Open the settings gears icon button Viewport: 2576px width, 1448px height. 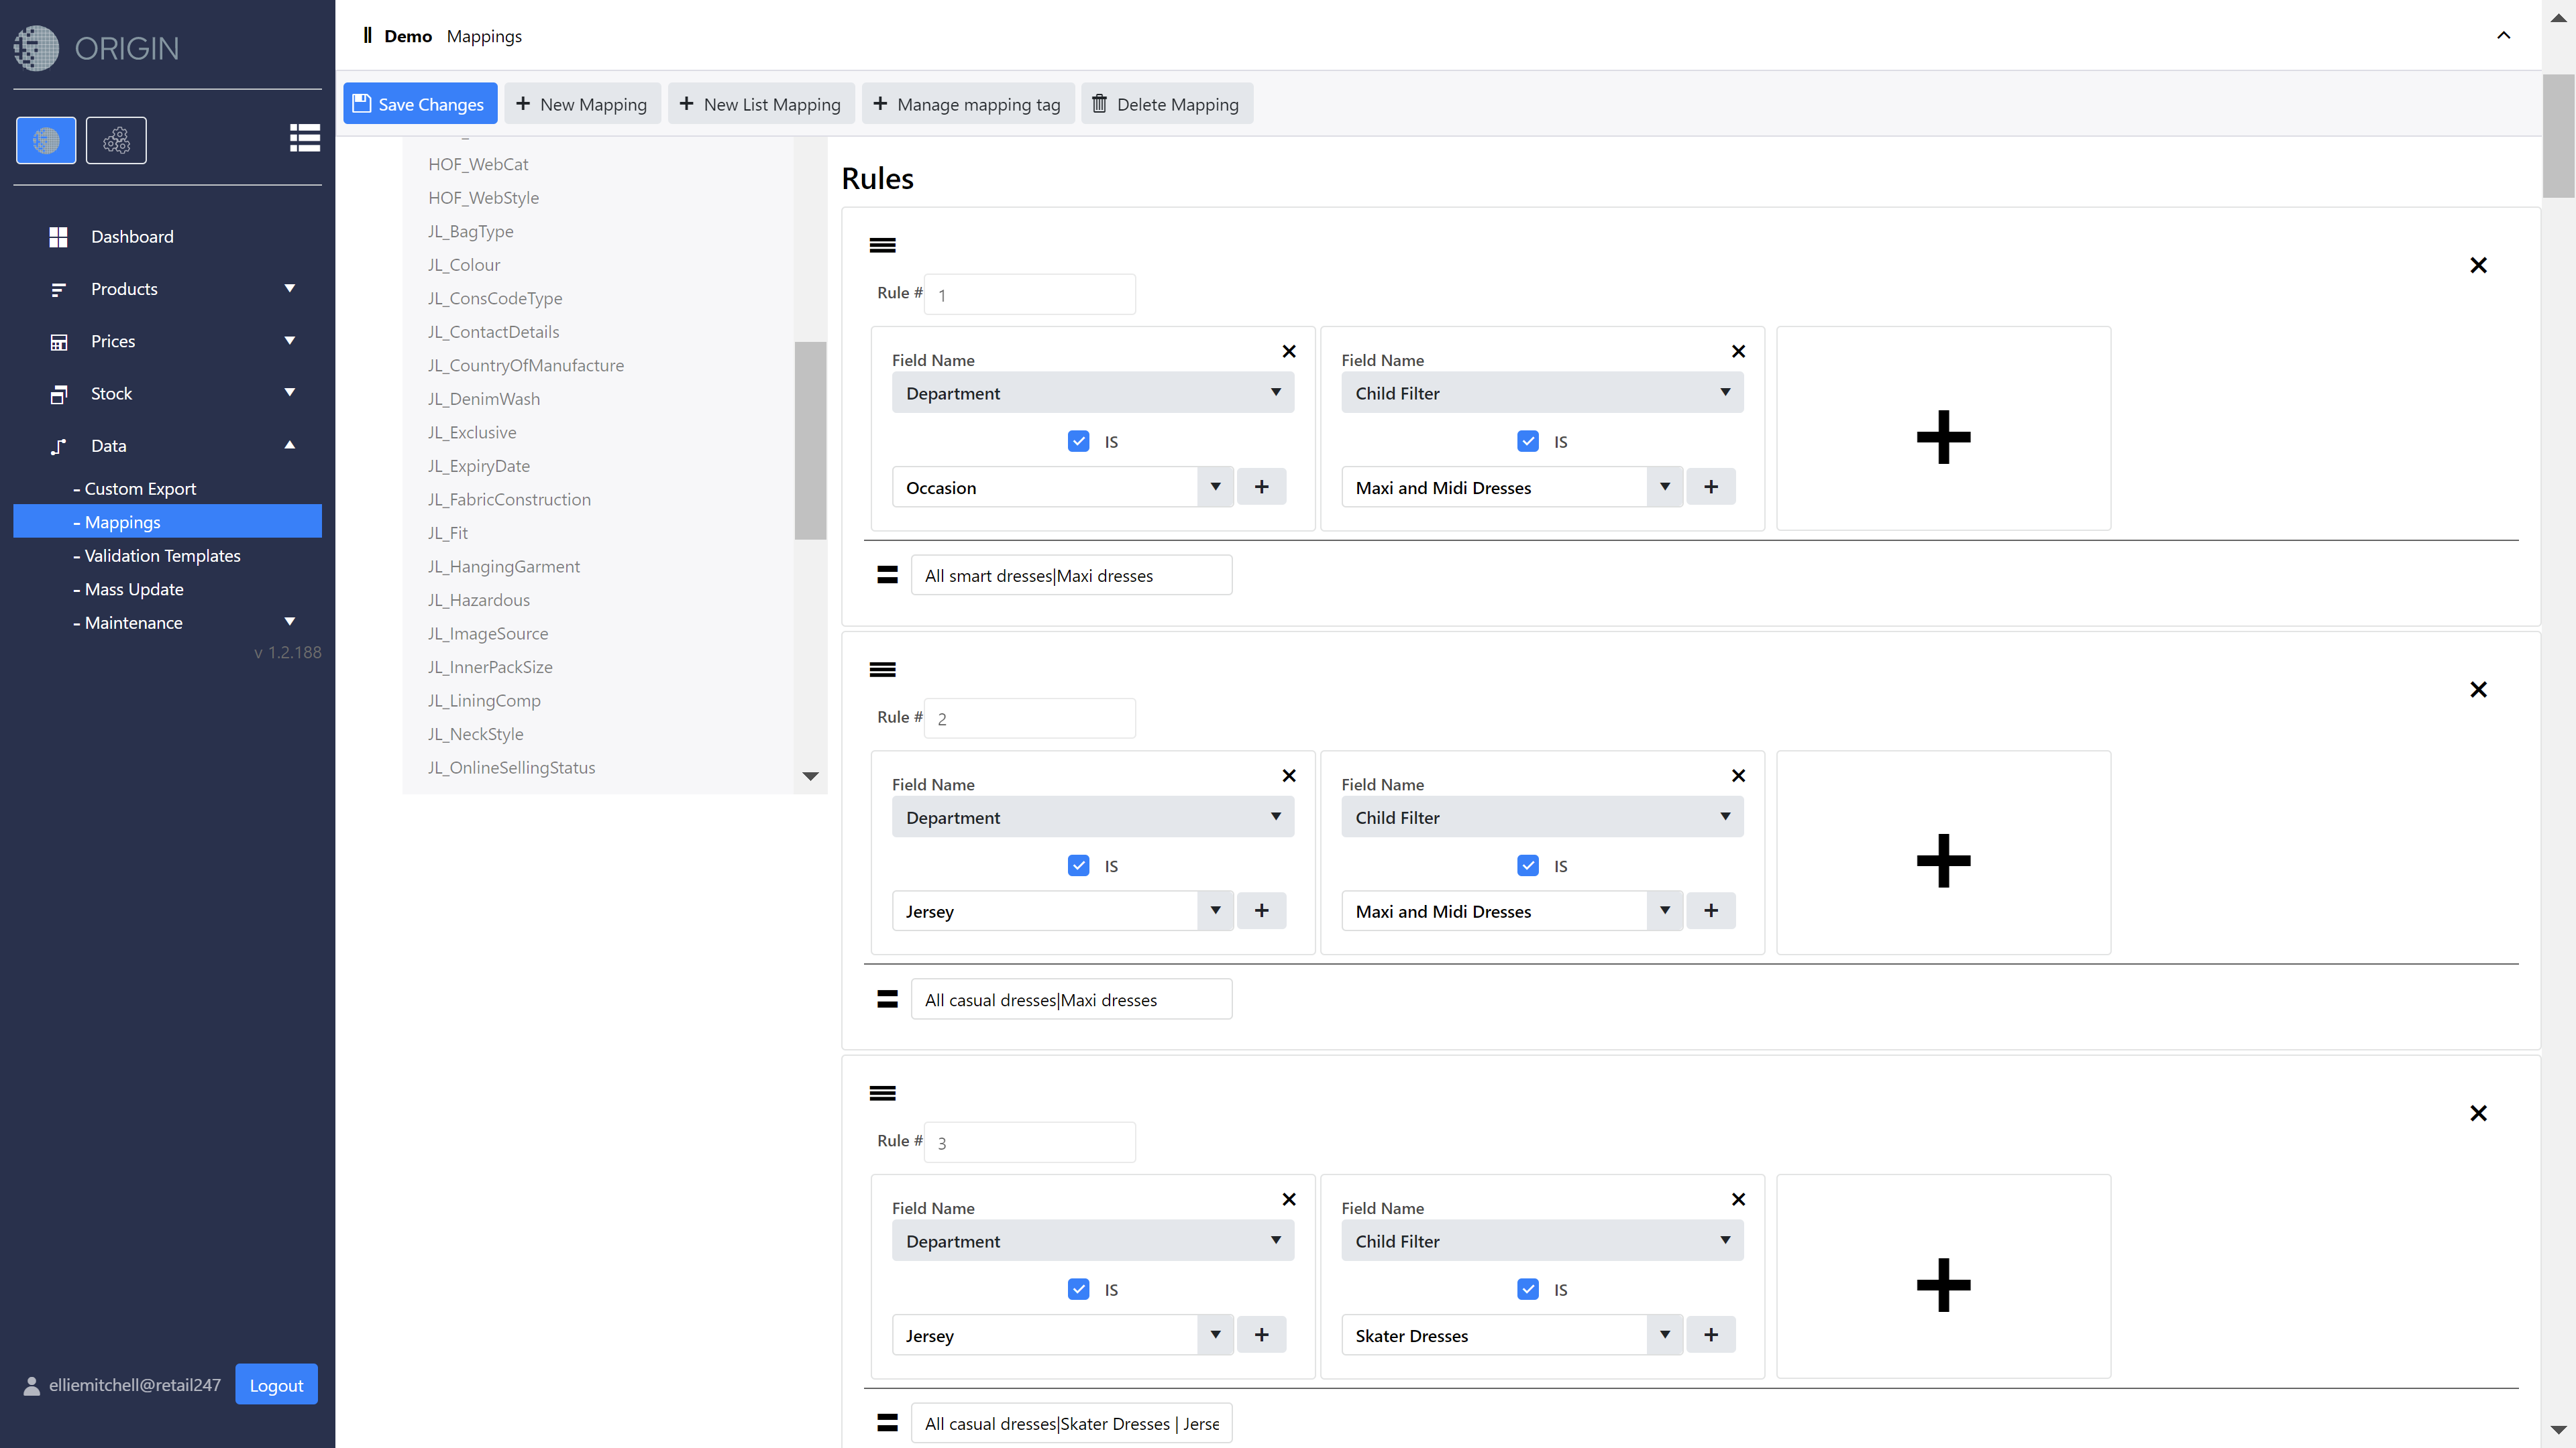(116, 140)
